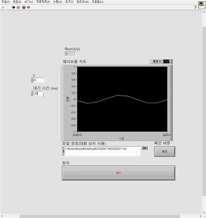206x218 pixels.
Task: Click the VI icon pane at top right
Action: (x=202, y=5)
